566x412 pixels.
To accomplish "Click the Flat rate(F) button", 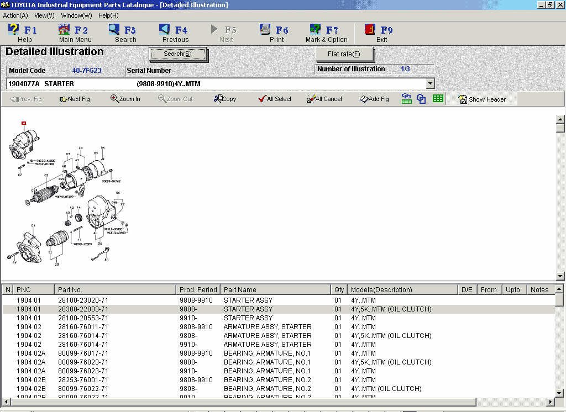I will coord(344,54).
